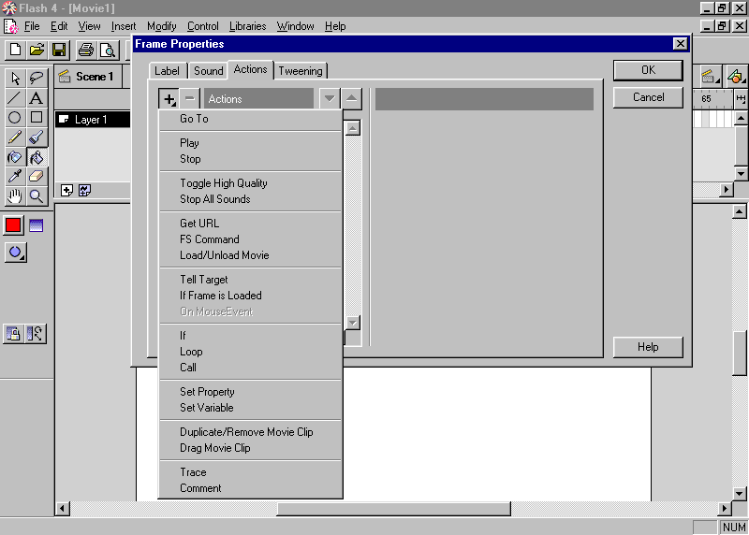This screenshot has width=749, height=535.
Task: Click OK in Frame Properties
Action: click(648, 70)
